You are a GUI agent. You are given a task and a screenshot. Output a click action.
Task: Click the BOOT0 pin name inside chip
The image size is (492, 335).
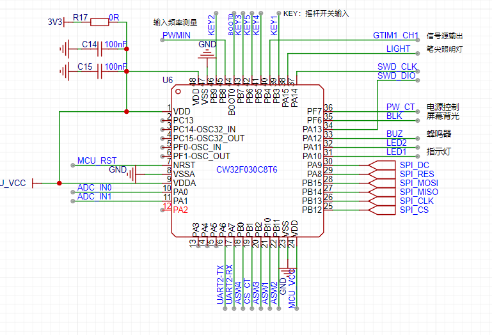pyautogui.click(x=232, y=102)
